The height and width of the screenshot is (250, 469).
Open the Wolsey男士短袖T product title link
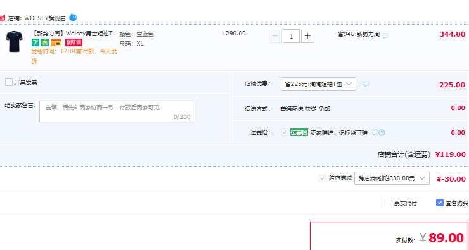pos(74,34)
